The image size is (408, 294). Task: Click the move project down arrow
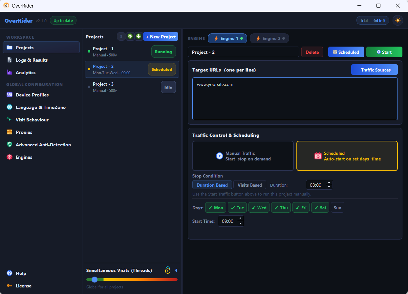pos(139,36)
